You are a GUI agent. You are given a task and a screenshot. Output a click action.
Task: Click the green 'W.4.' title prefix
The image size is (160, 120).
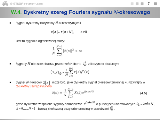[x=16, y=12]
